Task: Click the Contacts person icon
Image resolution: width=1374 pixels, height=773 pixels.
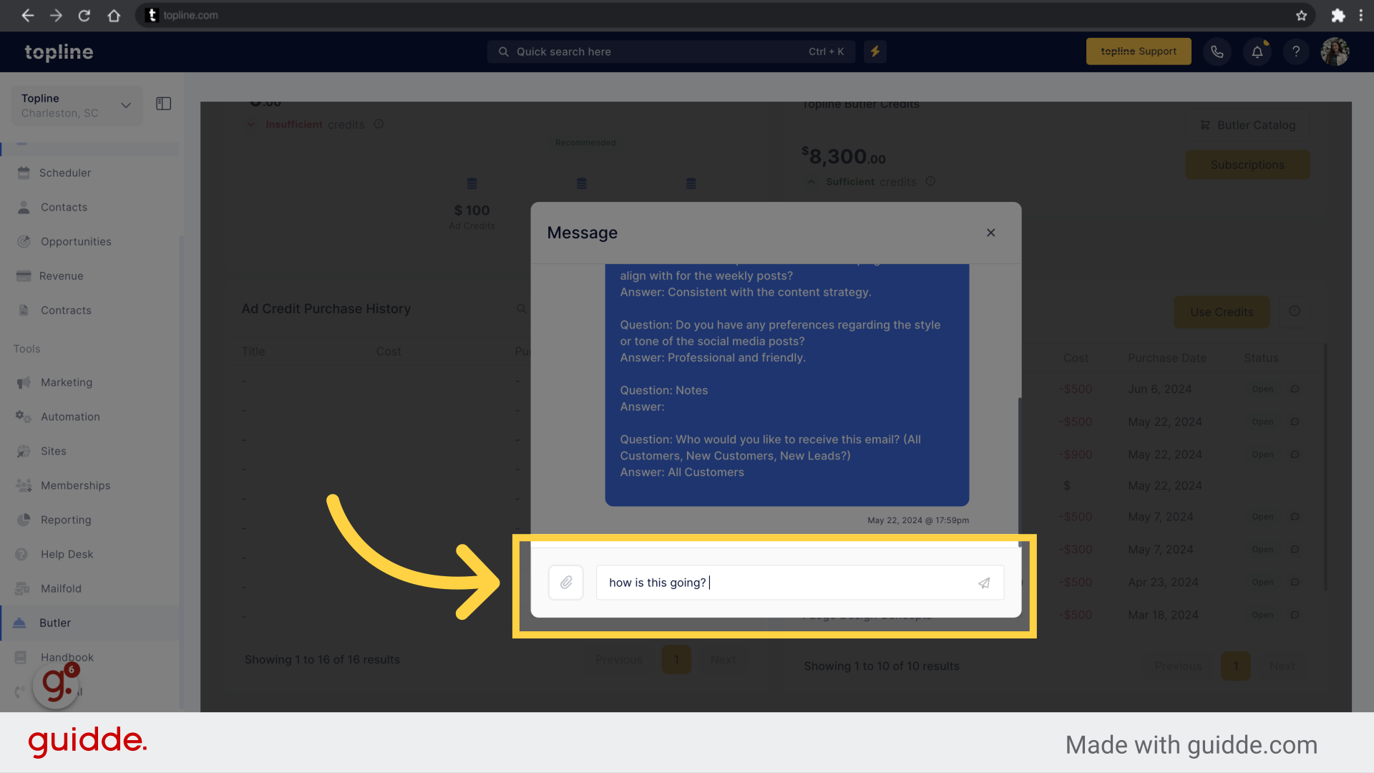Action: [24, 207]
